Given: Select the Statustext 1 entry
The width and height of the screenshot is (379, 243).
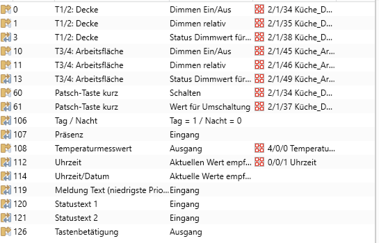Looking at the screenshot, I should click(76, 204).
